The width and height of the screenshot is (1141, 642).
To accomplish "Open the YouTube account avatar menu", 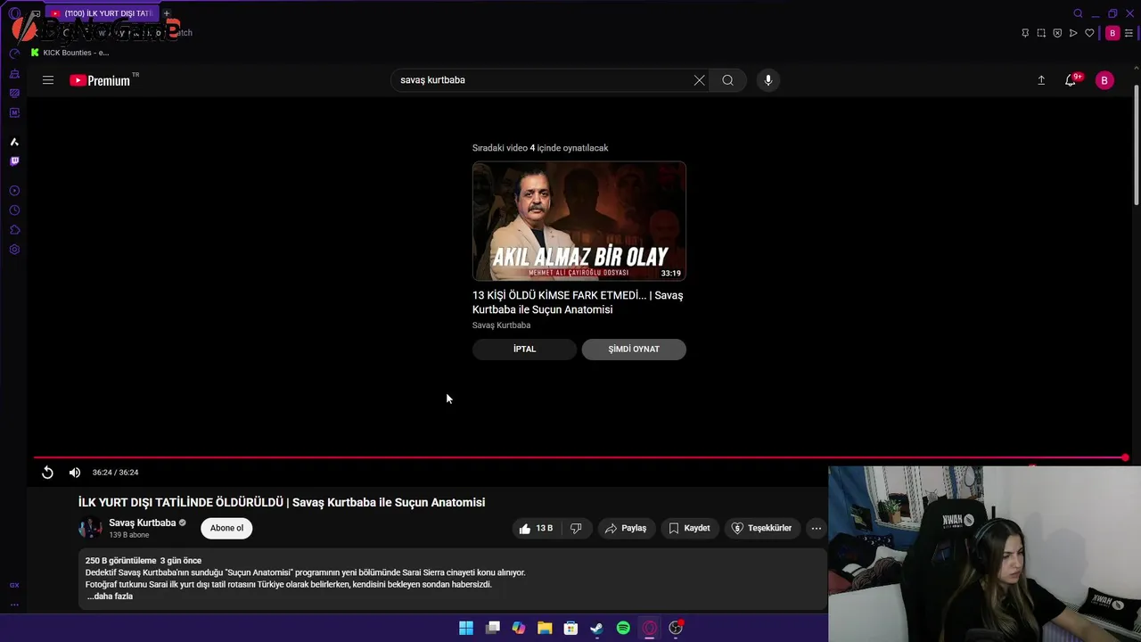I will [1104, 80].
